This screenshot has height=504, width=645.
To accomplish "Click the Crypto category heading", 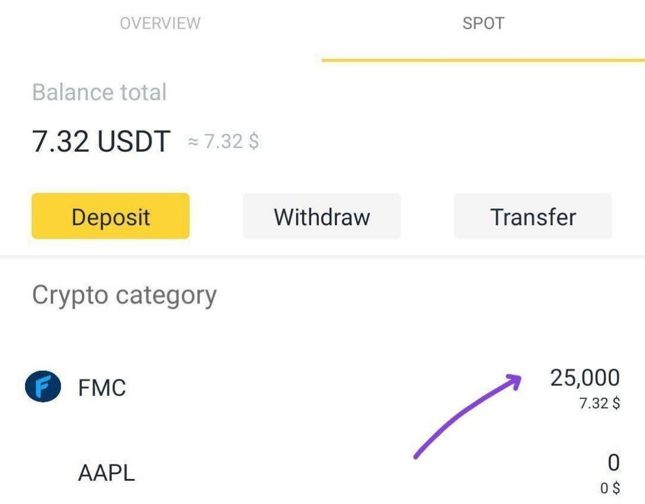I will point(124,295).
